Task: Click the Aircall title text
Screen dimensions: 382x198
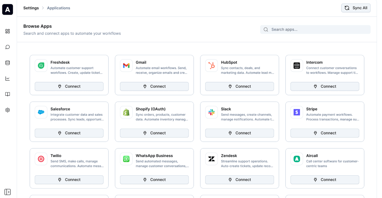Action: 312,156
